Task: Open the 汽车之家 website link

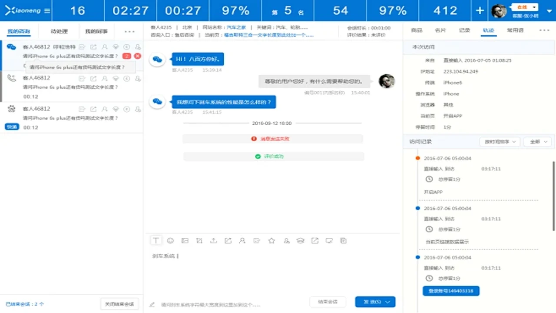Action: point(236,27)
